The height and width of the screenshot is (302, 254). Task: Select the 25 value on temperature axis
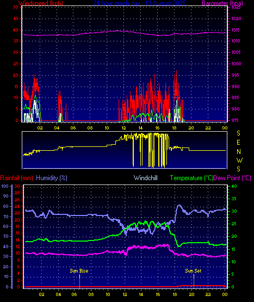[x=234, y=224]
